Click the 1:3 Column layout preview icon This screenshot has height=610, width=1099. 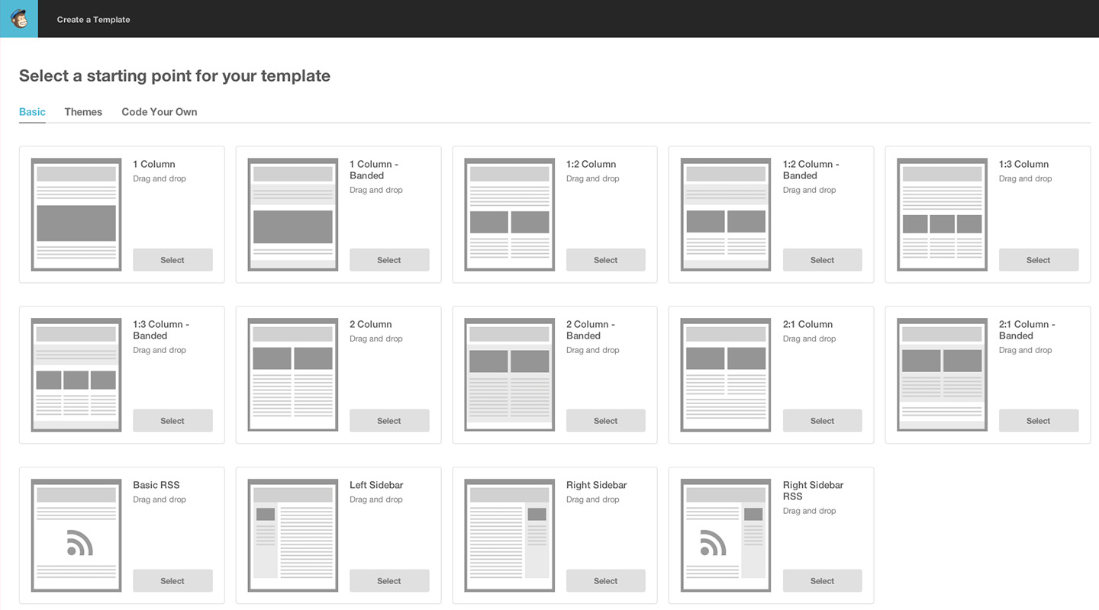pyautogui.click(x=942, y=214)
